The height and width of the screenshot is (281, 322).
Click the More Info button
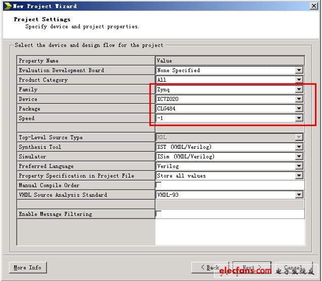click(27, 267)
